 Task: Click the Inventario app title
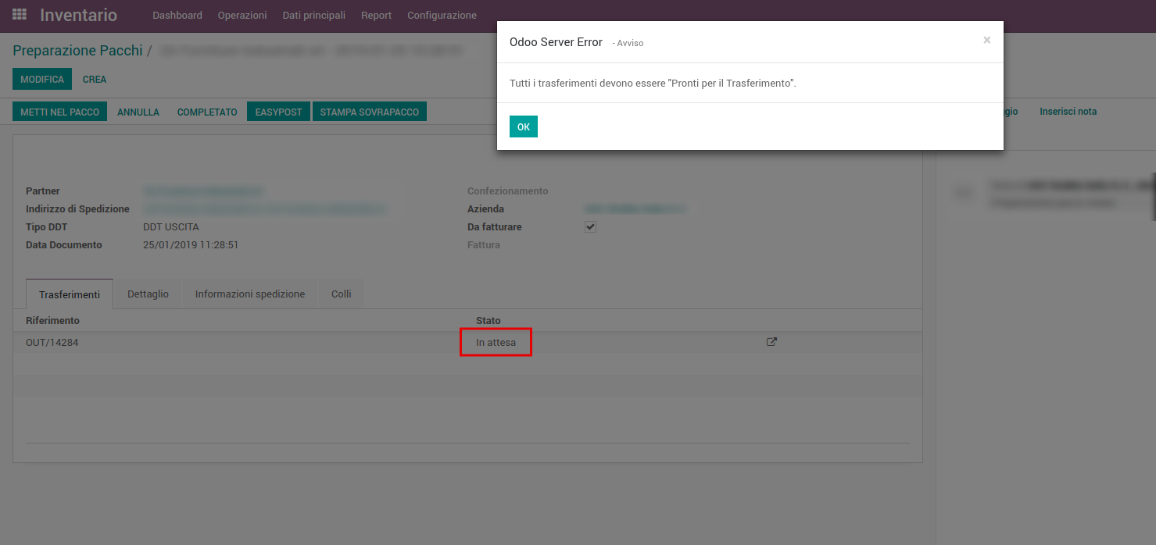click(79, 15)
